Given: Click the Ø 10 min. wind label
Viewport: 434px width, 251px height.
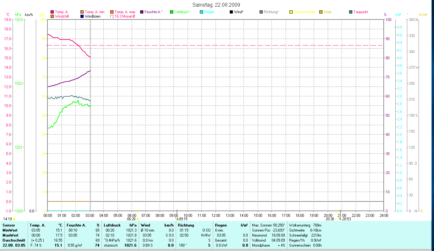Looking at the screenshot, I should (148, 230).
